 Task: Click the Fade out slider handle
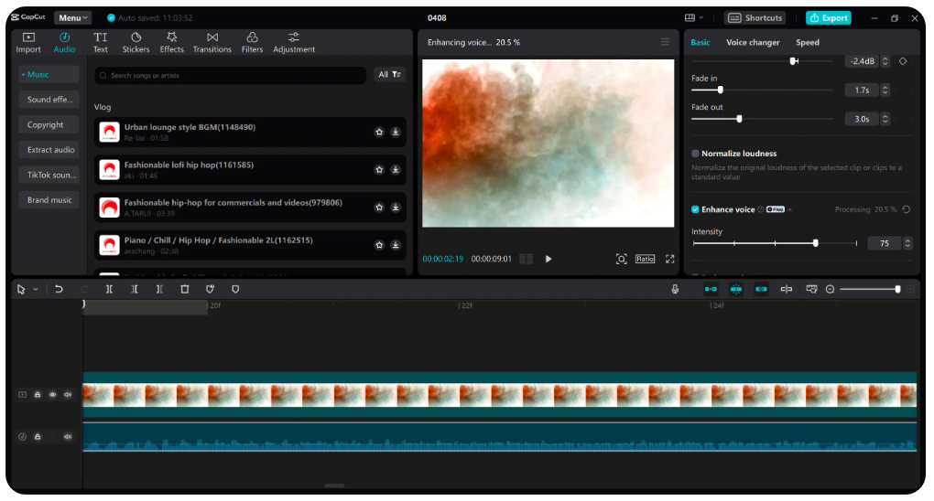tap(739, 119)
